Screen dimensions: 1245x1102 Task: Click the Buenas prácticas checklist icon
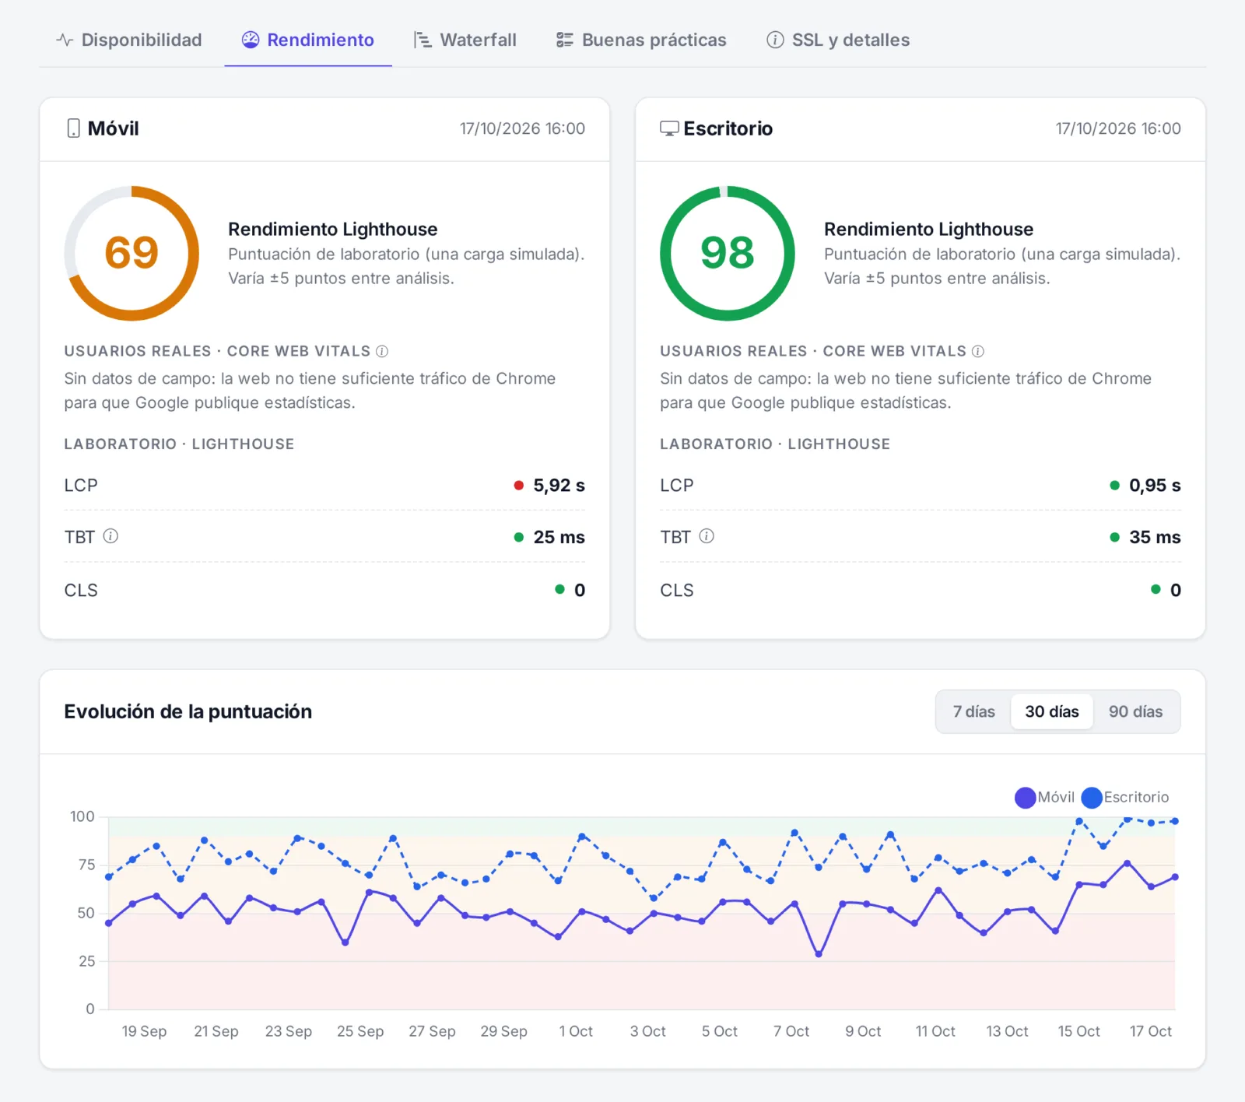tap(565, 40)
